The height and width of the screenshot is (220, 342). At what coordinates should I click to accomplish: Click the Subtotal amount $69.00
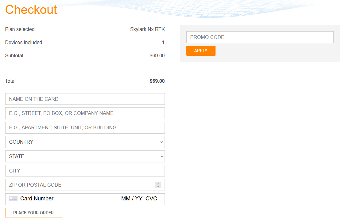click(x=157, y=55)
